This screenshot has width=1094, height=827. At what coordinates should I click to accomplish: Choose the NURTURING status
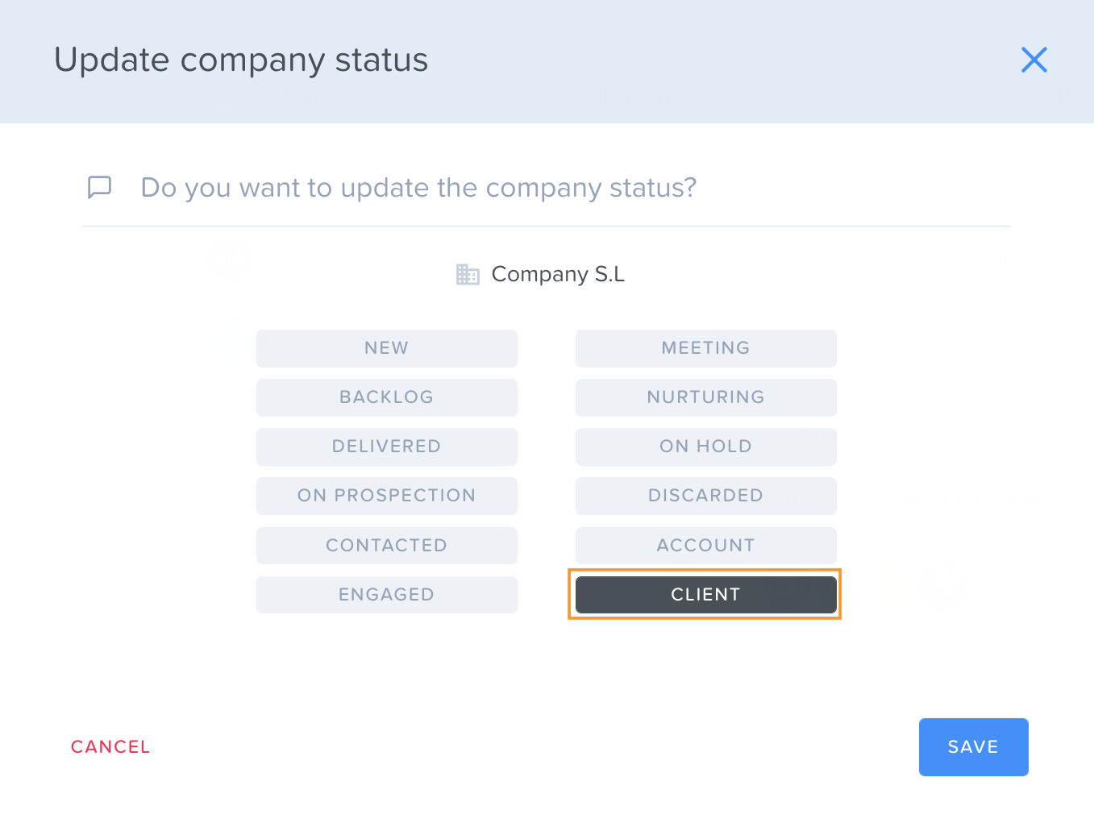706,397
